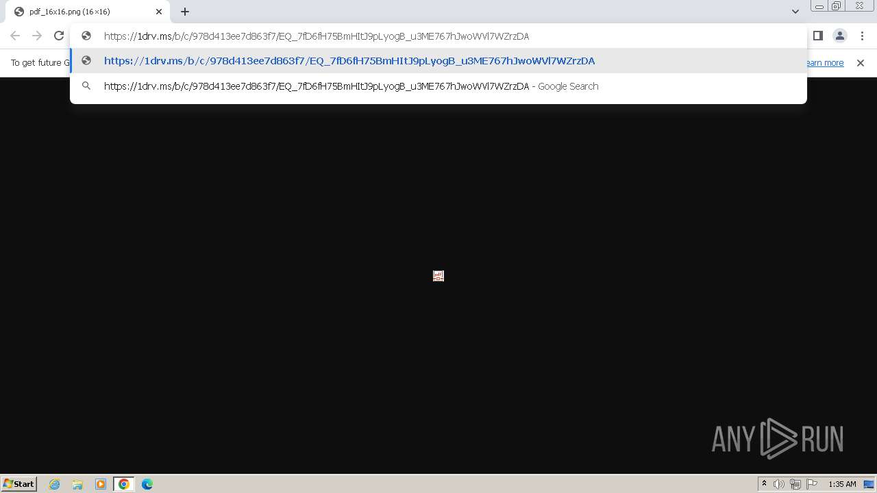Screen dimensions: 877x493
Task: Open the Learn more link
Action: (x=824, y=63)
